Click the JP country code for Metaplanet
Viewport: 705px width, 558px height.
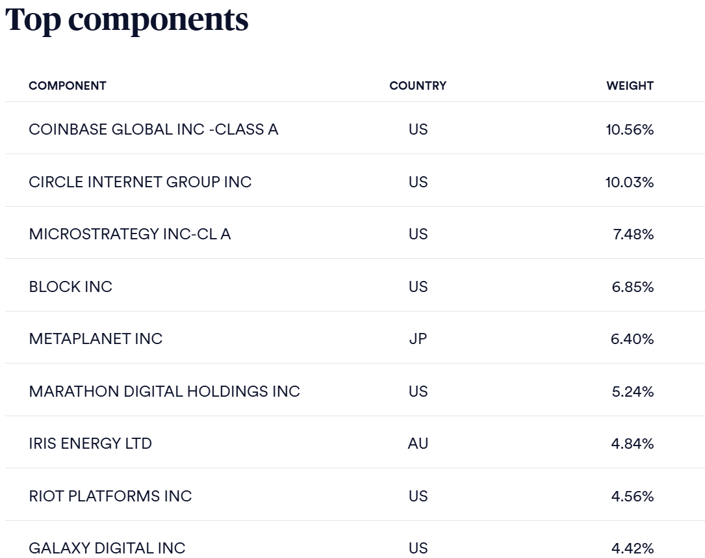pyautogui.click(x=418, y=339)
